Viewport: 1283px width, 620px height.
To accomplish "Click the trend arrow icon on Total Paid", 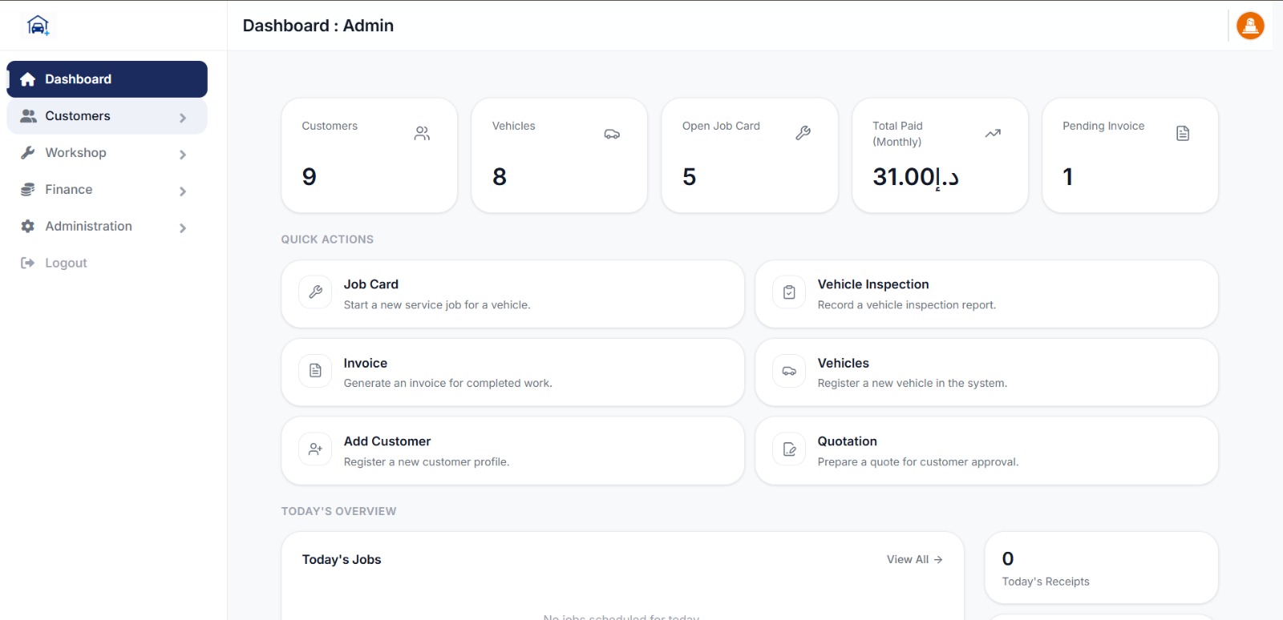I will pos(993,133).
